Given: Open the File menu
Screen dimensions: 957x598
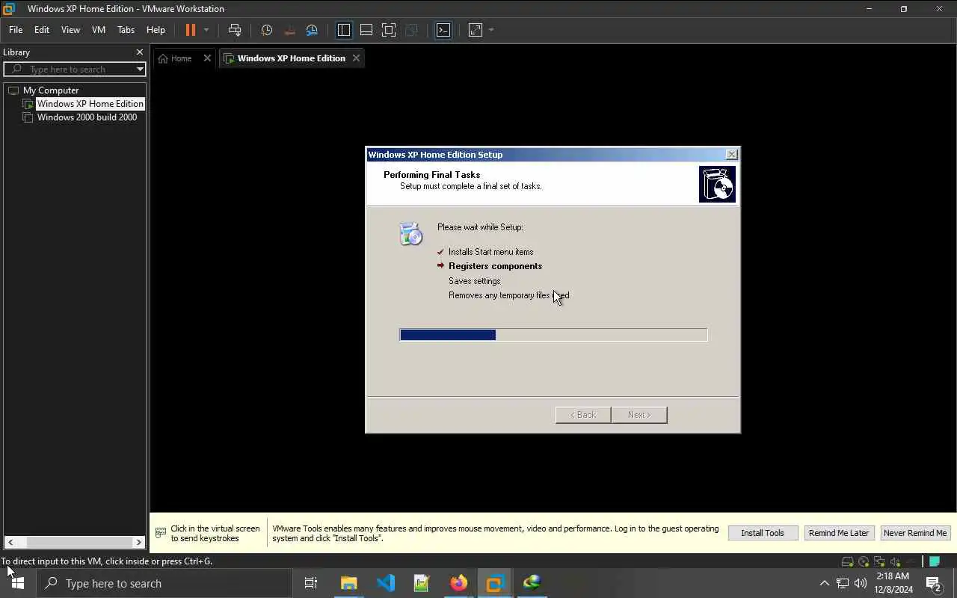Looking at the screenshot, I should (16, 30).
